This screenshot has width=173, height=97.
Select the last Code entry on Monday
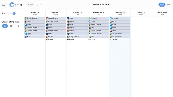[x=56, y=34]
